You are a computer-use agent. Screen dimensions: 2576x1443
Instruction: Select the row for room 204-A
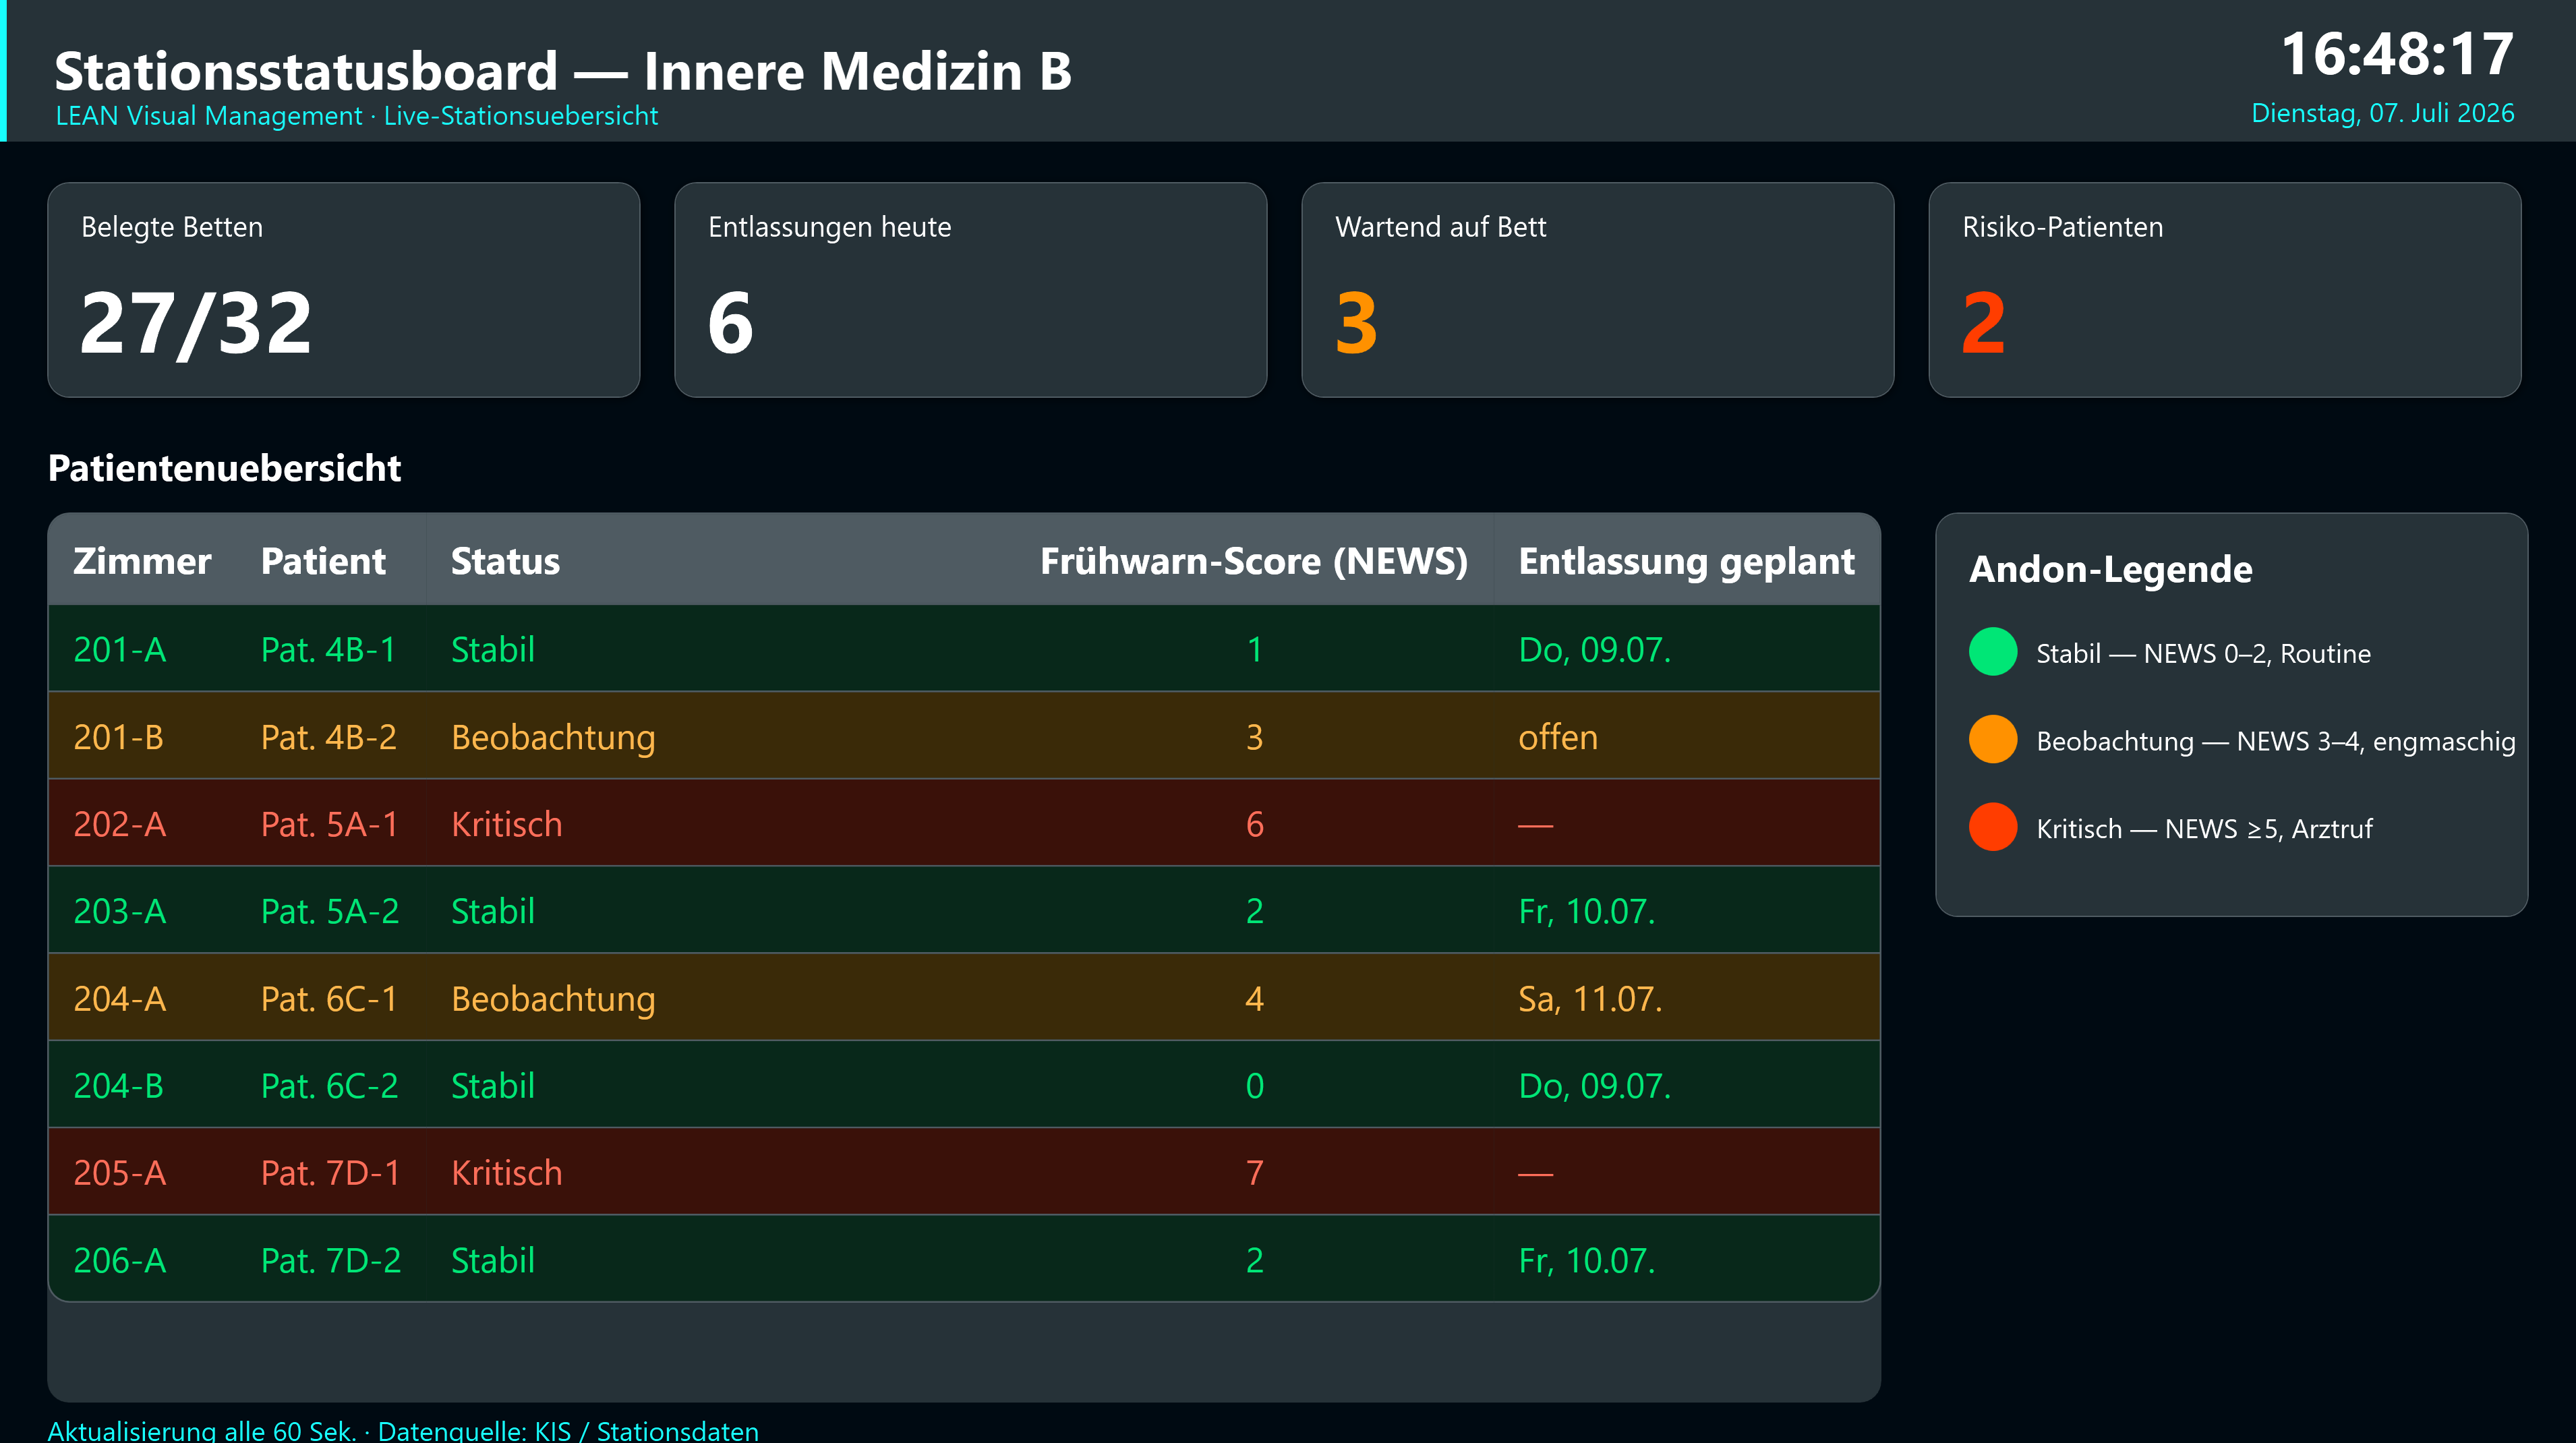pos(964,998)
